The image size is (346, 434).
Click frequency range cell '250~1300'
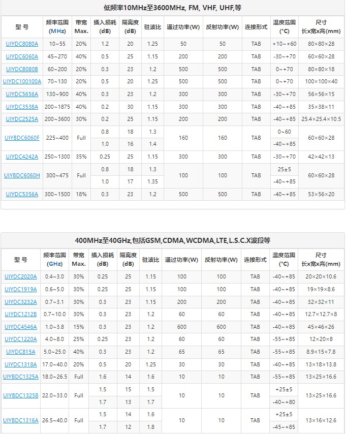pos(57,157)
